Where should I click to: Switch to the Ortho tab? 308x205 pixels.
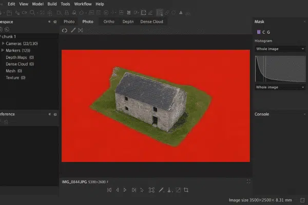click(109, 22)
